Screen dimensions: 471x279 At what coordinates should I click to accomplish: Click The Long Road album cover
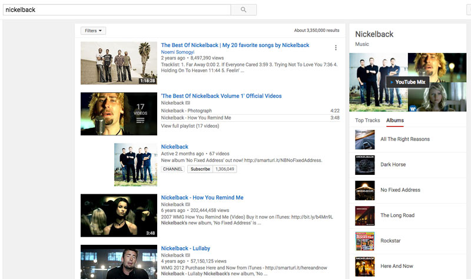(x=365, y=215)
